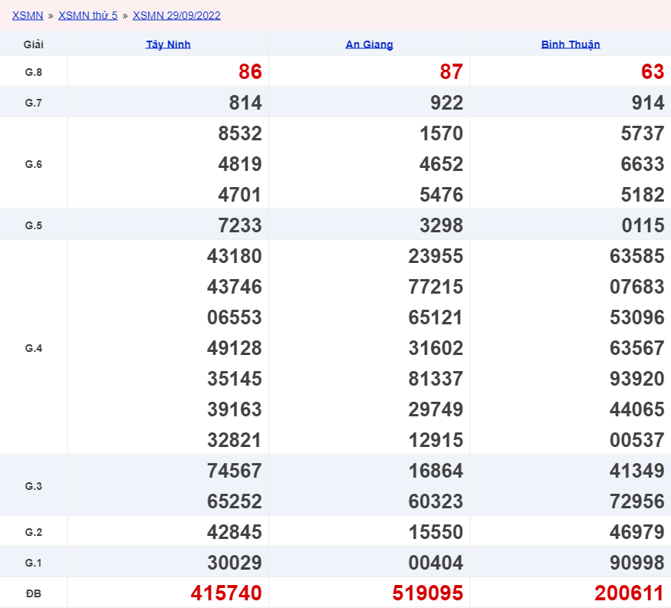Select Tây Ninh special prize 415740
Image resolution: width=671 pixels, height=608 pixels.
(226, 593)
